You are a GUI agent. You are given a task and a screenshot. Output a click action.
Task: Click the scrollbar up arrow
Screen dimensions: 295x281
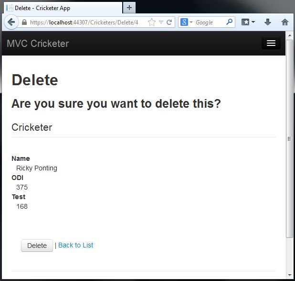[x=290, y=35]
